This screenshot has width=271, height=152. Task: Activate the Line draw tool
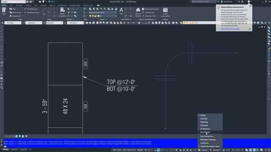coord(44,11)
